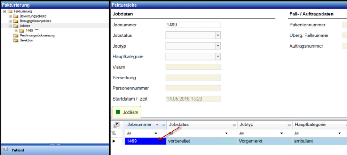Select Bezugsgrössenjobliste in the tree
The width and height of the screenshot is (347, 155).
[35, 21]
